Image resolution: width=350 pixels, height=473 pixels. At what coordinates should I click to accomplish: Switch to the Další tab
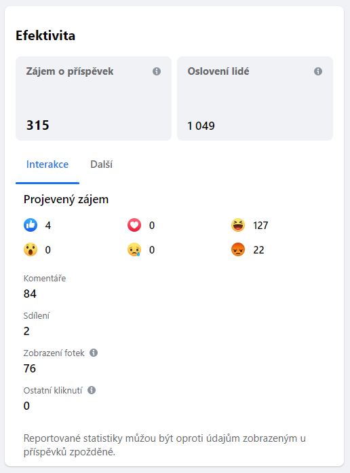coord(102,164)
